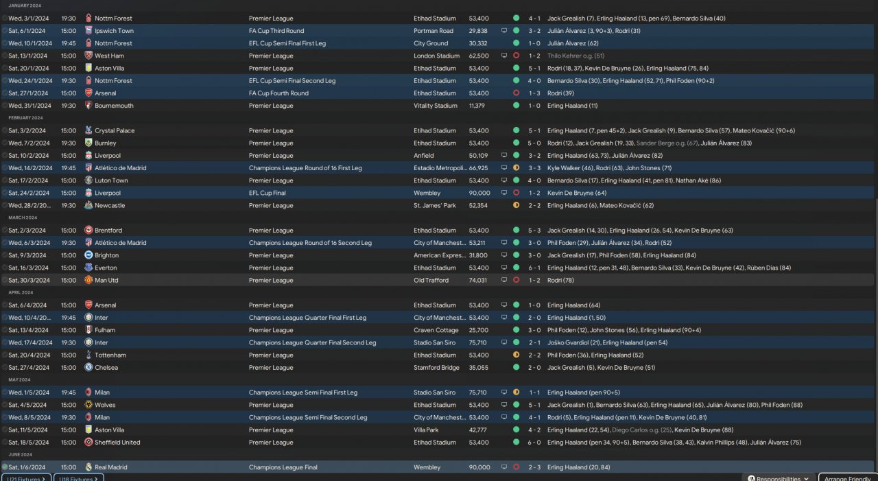
Task: Click the 'Sat, 30/3/2024' date cell
Action: pos(27,280)
